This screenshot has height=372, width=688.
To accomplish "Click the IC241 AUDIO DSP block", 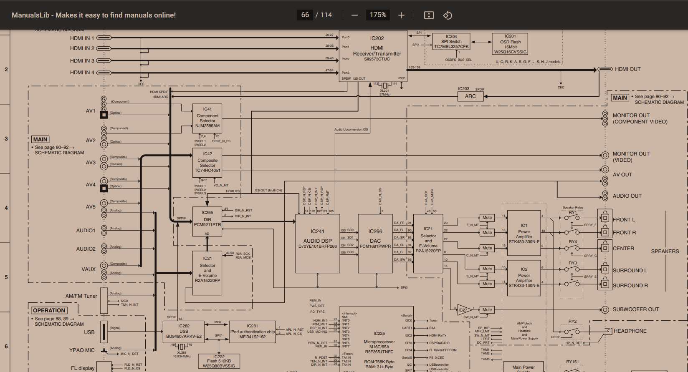I will coord(318,244).
